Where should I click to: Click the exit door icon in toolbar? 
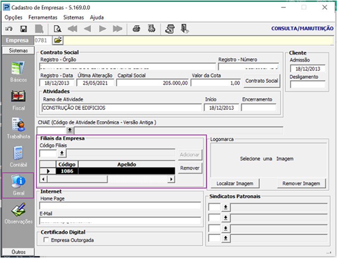pos(185,29)
